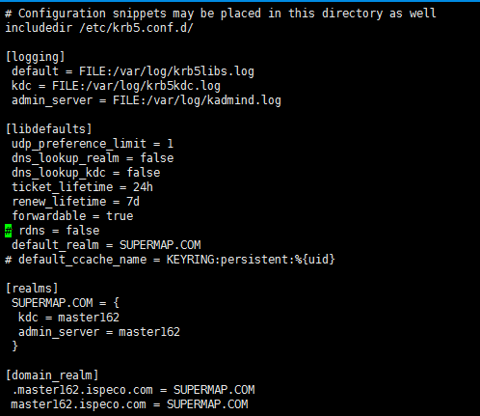480x416 pixels.
Task: Click the renew_lifetime 7d value
Action: pyautogui.click(x=133, y=202)
